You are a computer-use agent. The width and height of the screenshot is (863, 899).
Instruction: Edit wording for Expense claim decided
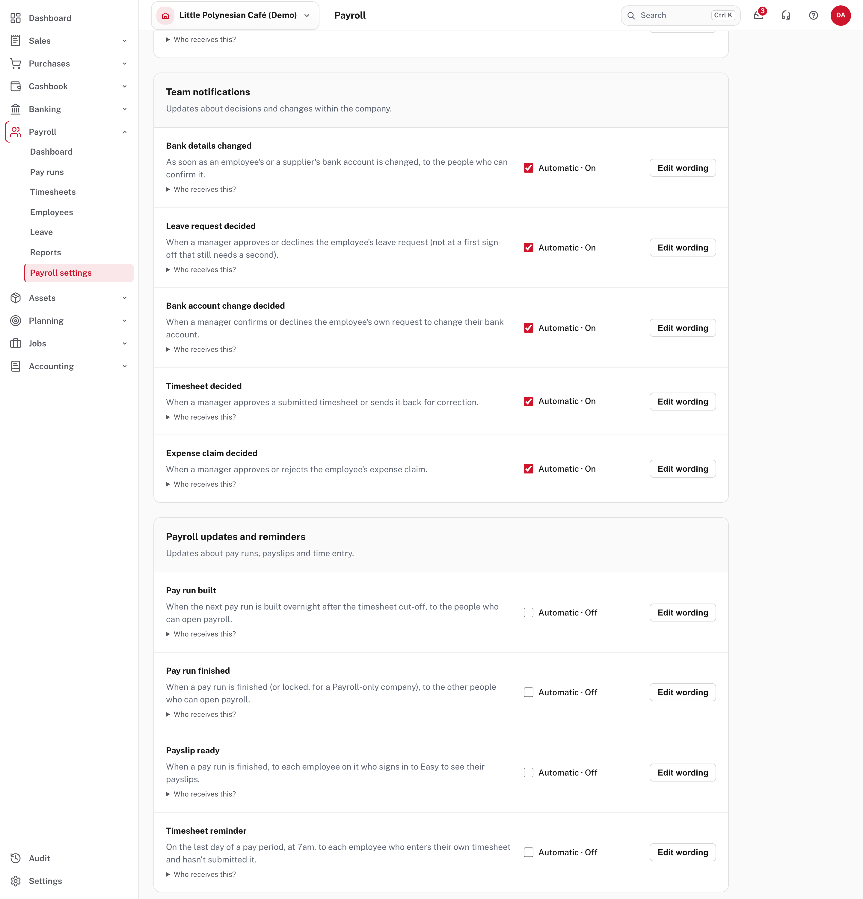pos(682,469)
